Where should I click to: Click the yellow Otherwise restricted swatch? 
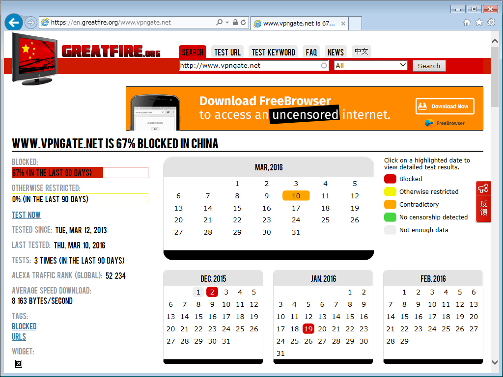(390, 192)
